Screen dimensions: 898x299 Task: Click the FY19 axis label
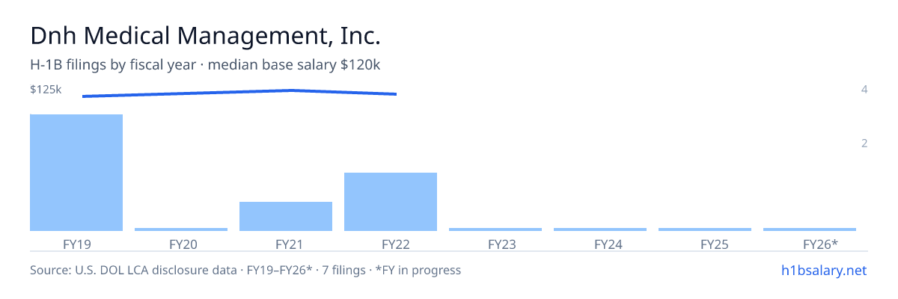[76, 244]
